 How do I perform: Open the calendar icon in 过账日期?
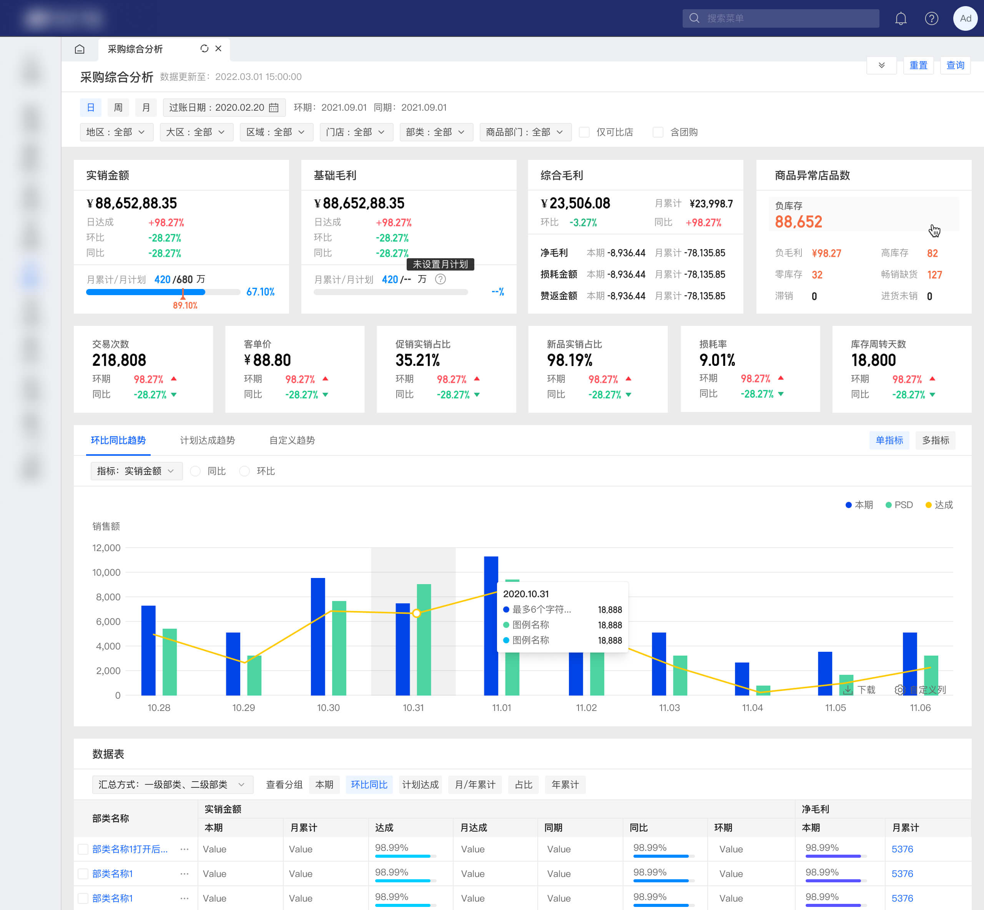coord(274,107)
